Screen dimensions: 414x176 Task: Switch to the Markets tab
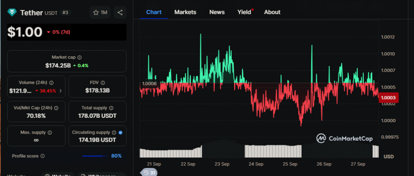tap(185, 12)
